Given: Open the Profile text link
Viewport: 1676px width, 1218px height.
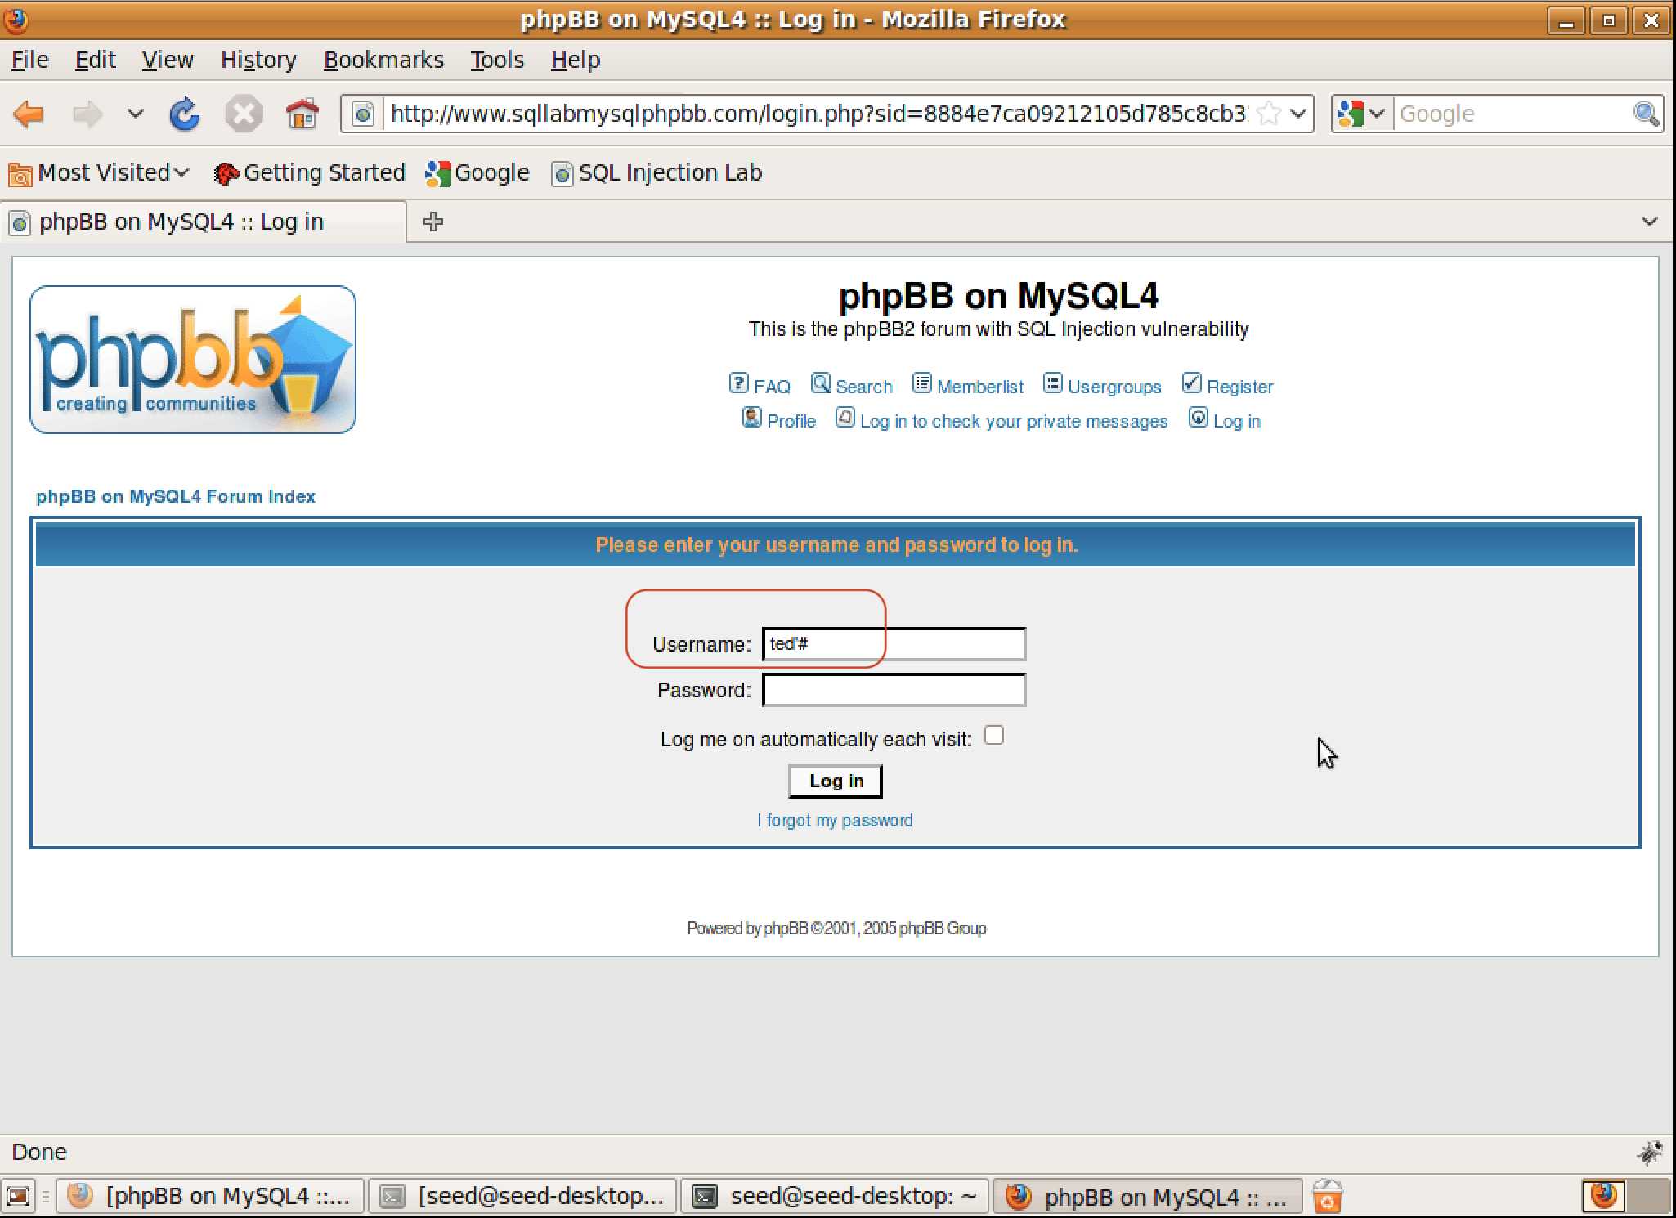Looking at the screenshot, I should point(791,421).
